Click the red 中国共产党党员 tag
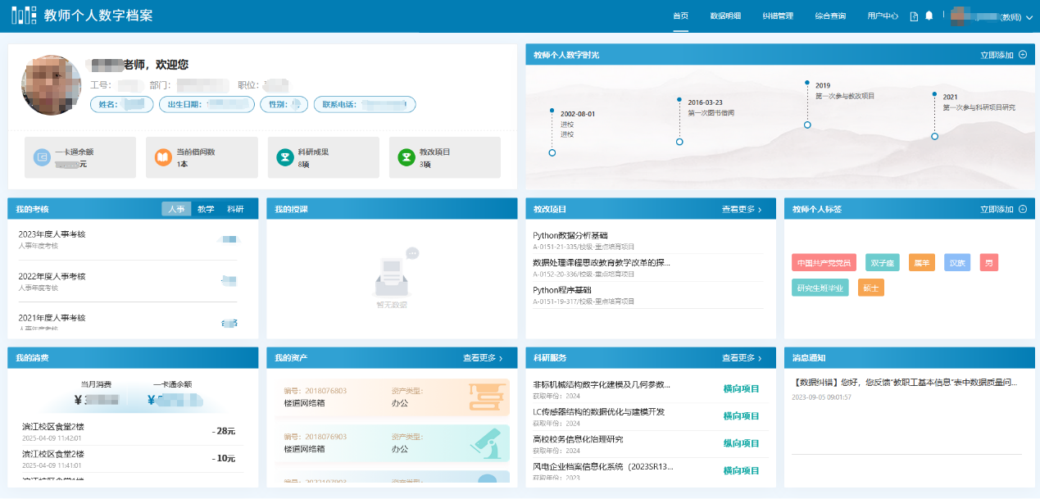The height and width of the screenshot is (499, 1040). tap(824, 263)
